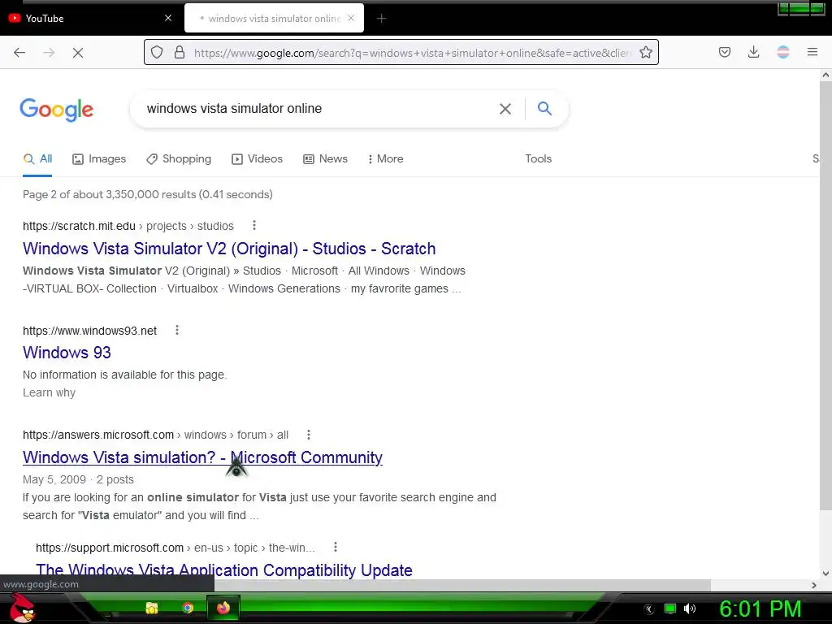The height and width of the screenshot is (624, 832).
Task: Open the Angry Birds start menu button
Action: point(22,608)
